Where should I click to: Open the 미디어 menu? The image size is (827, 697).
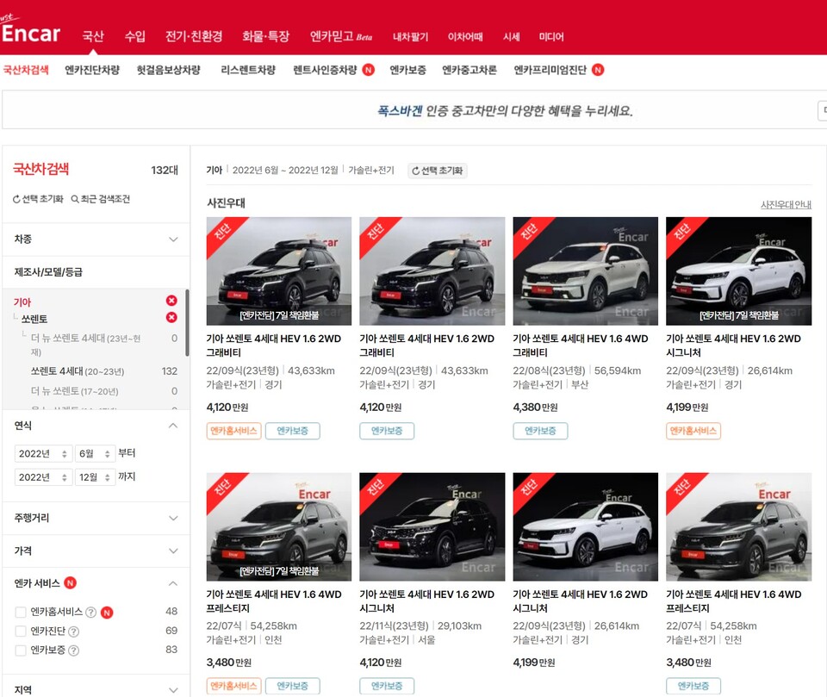tap(551, 37)
